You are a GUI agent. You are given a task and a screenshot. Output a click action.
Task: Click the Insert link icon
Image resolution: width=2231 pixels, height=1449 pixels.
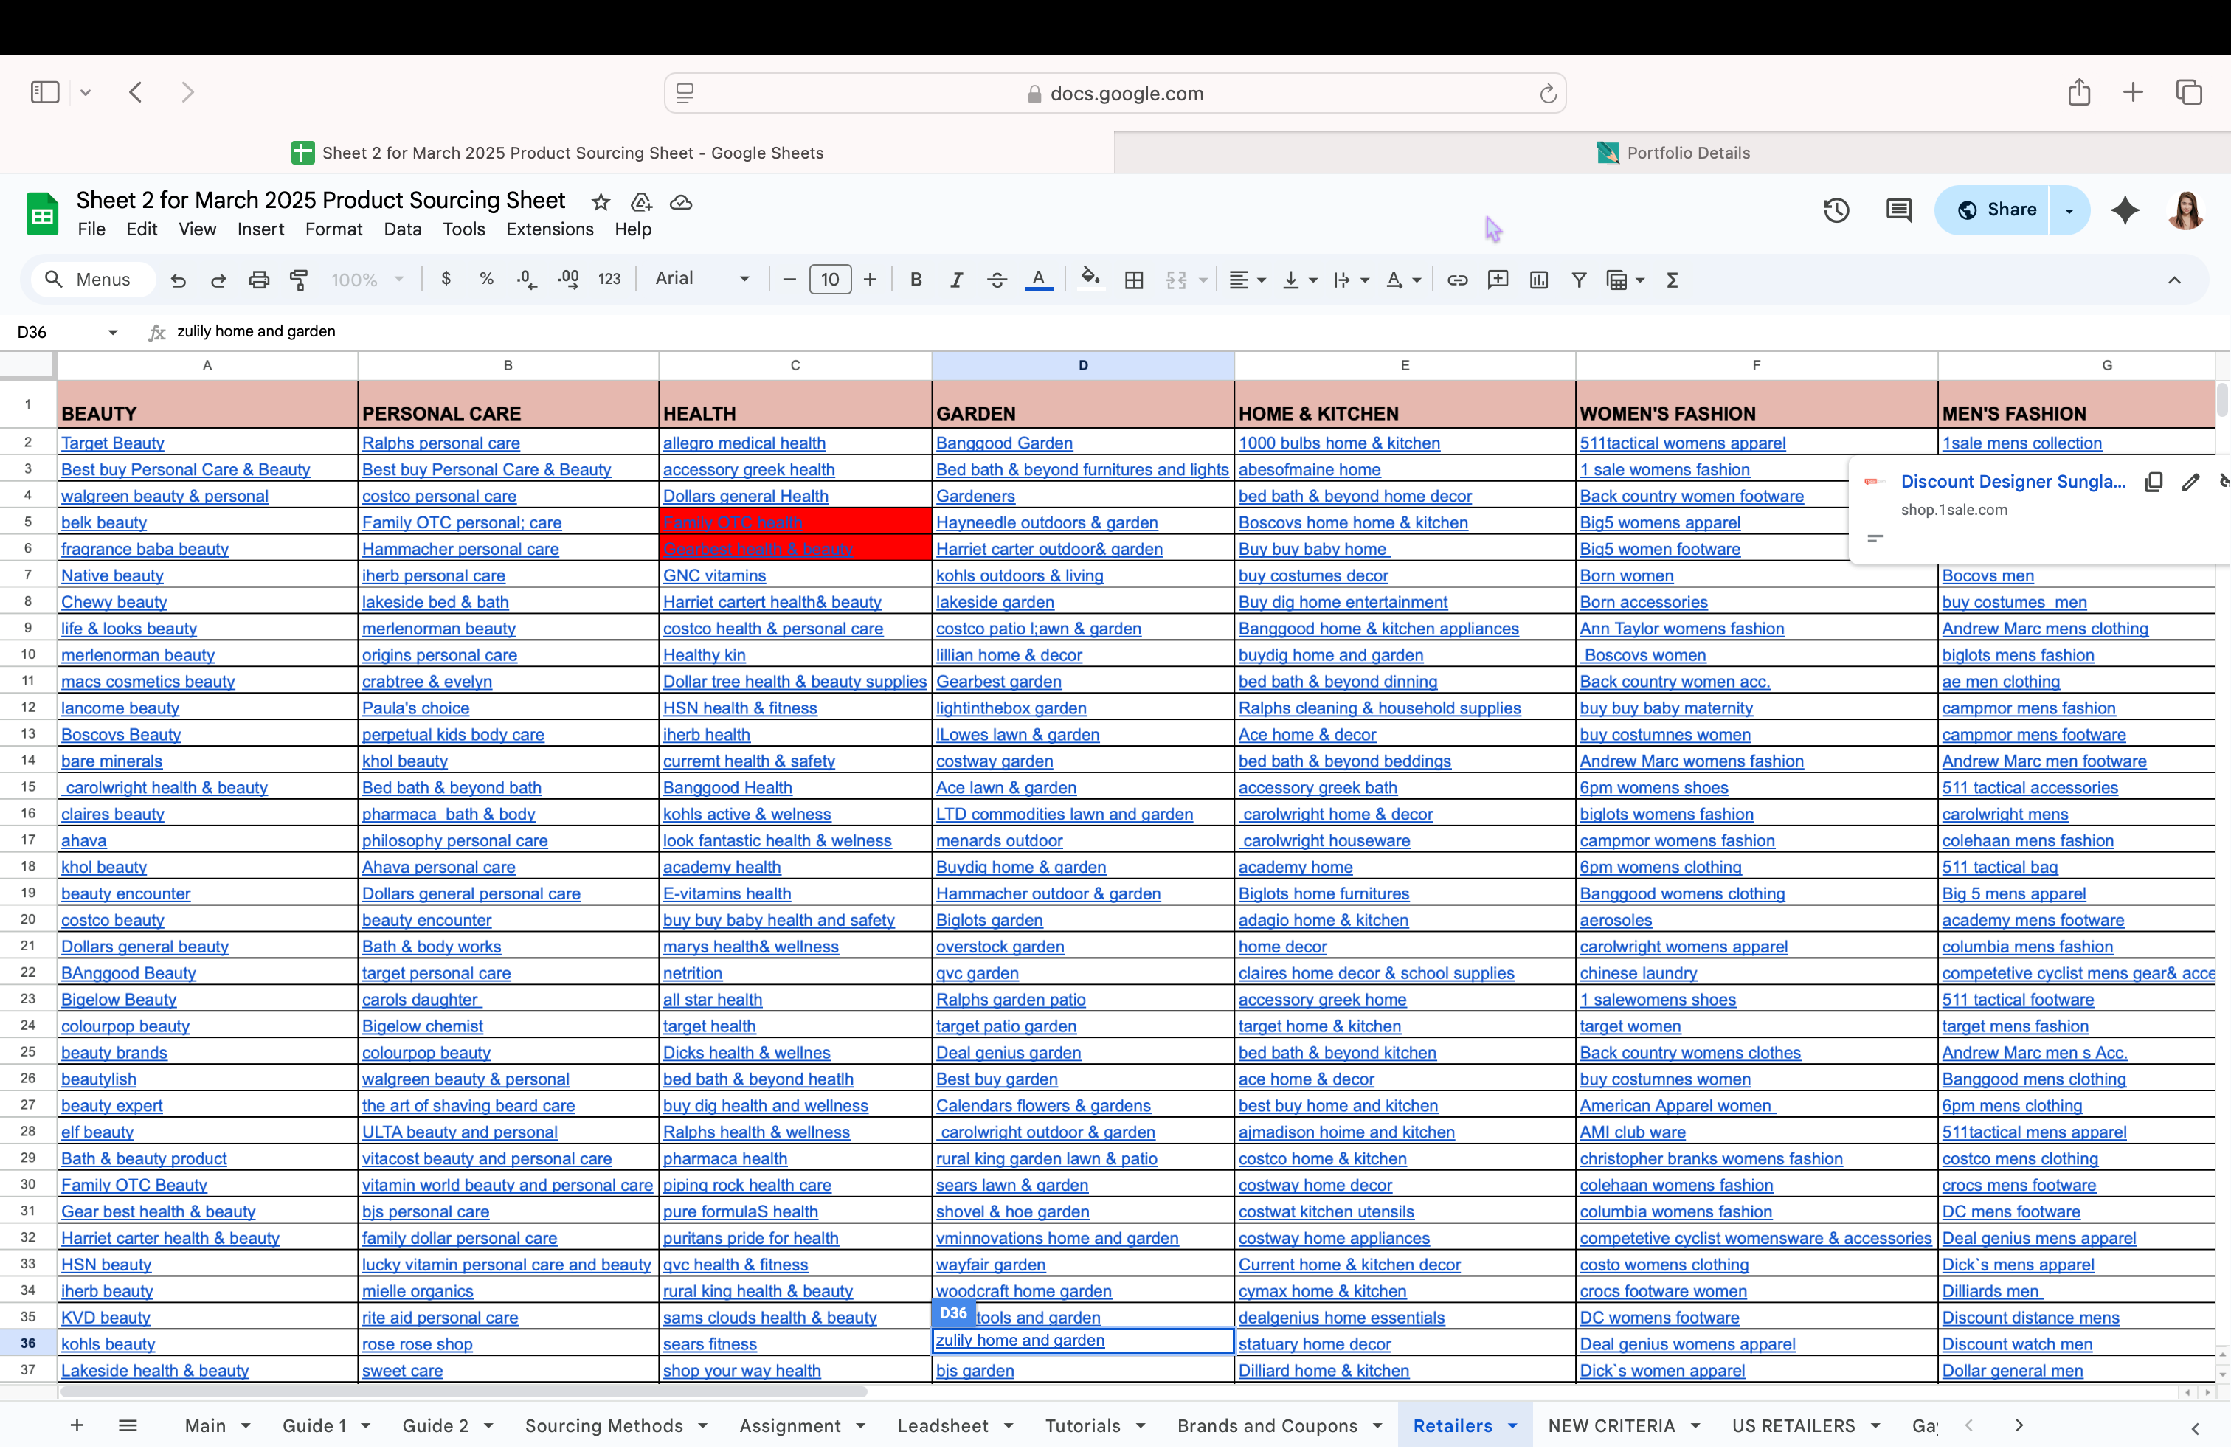coord(1456,280)
